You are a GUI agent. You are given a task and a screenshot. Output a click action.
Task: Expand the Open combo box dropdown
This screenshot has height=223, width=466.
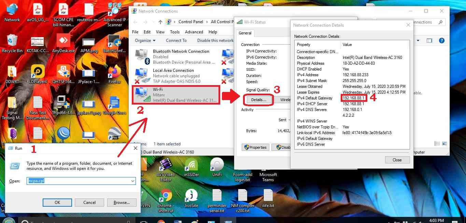click(132, 181)
